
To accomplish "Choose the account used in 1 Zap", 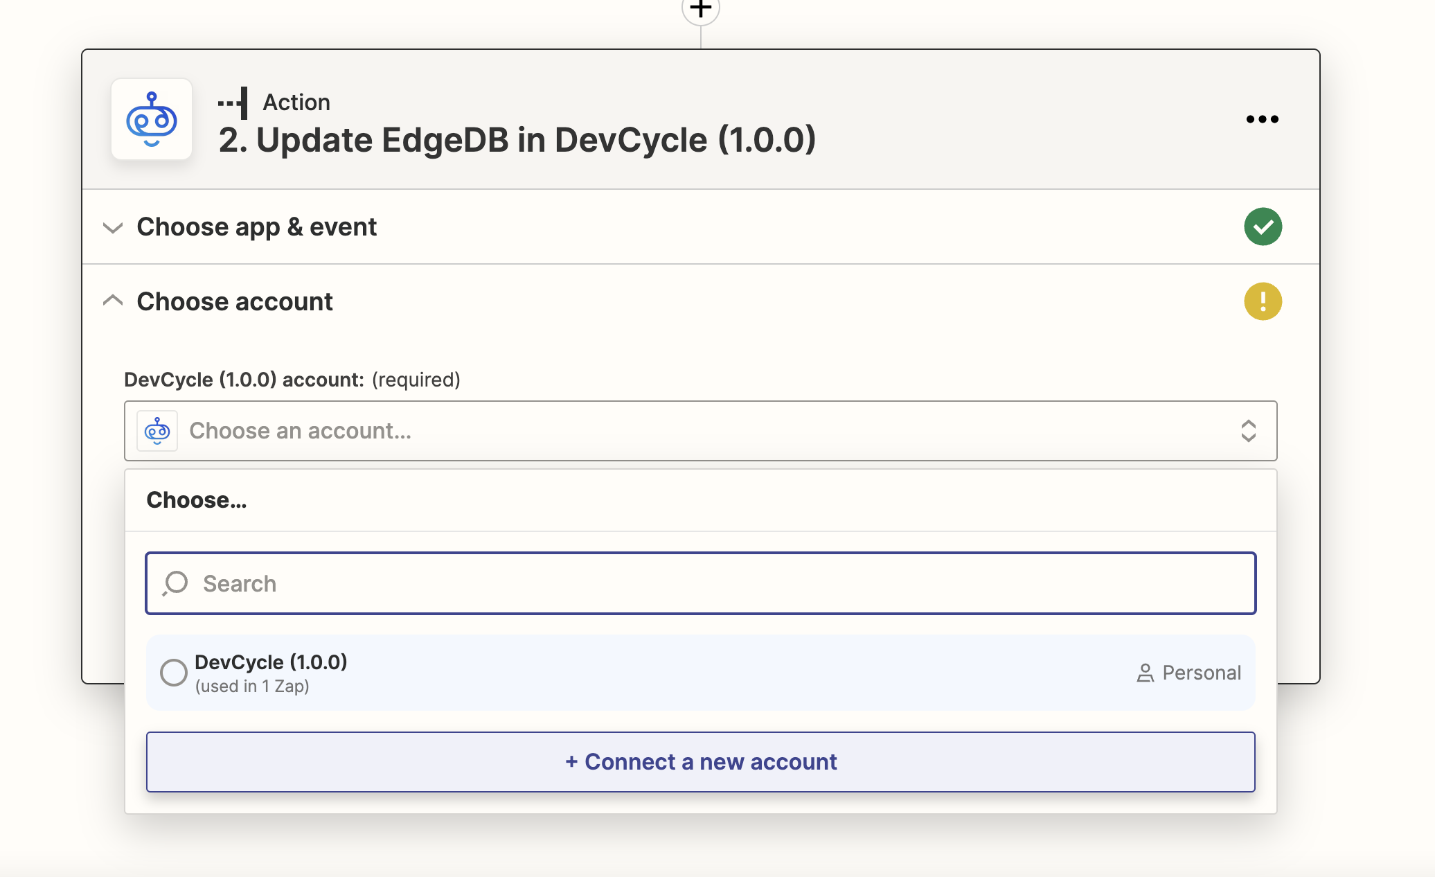I will pyautogui.click(x=271, y=673).
